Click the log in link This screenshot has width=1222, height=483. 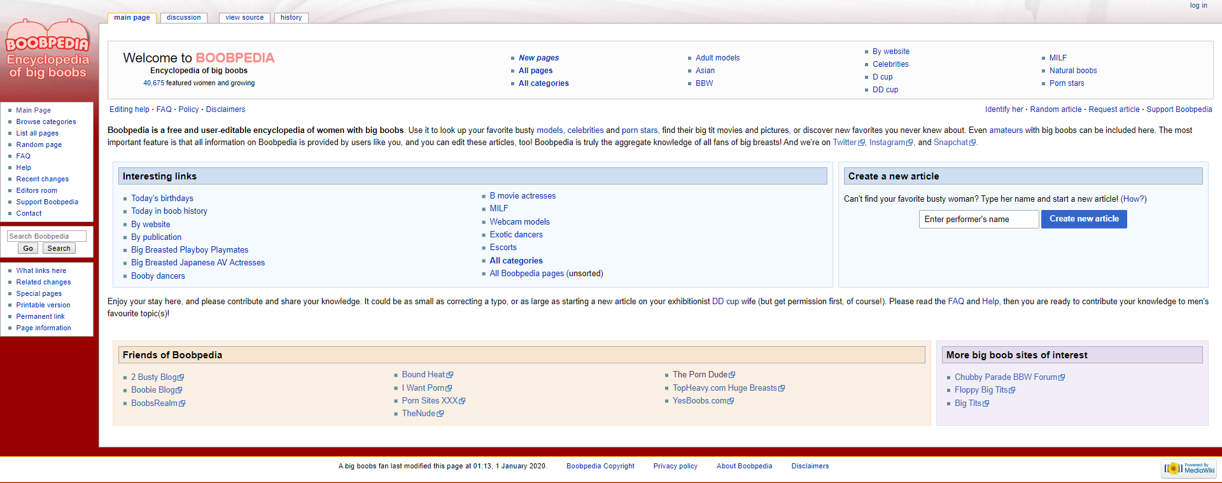(x=1198, y=6)
